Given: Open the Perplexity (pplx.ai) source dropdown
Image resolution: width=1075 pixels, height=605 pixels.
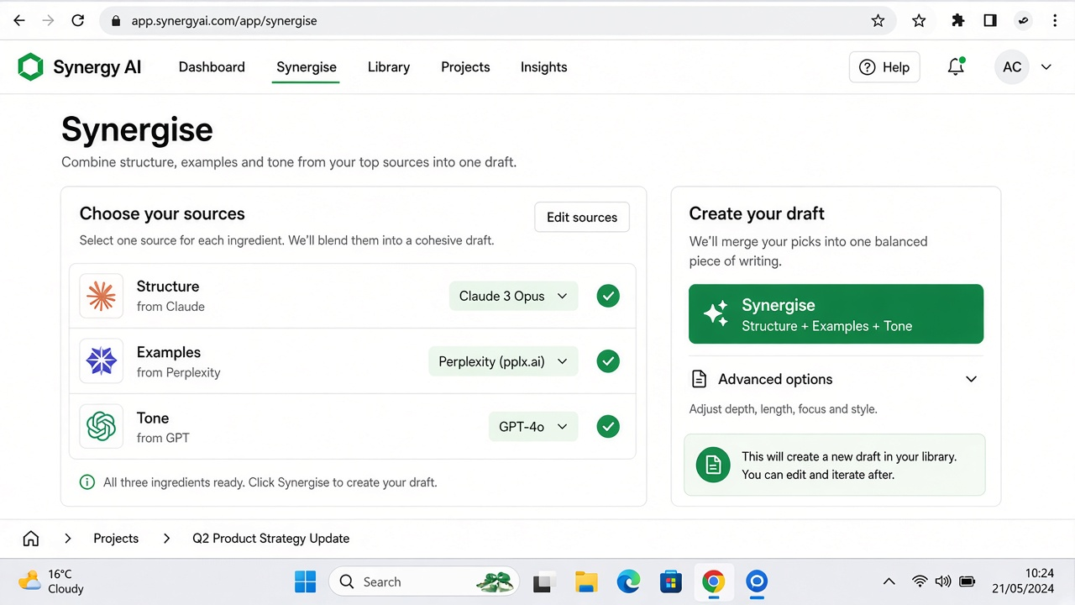Looking at the screenshot, I should (x=503, y=361).
